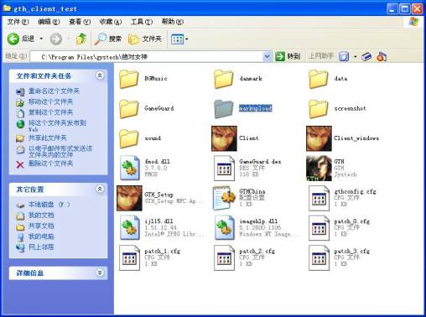The image size is (426, 317).
Task: Open the BGMusic folder icon
Action: (x=129, y=79)
